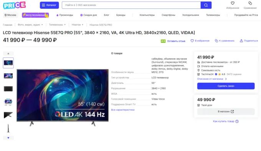Open Все характеристики link
The height and width of the screenshot is (151, 261).
123,110
